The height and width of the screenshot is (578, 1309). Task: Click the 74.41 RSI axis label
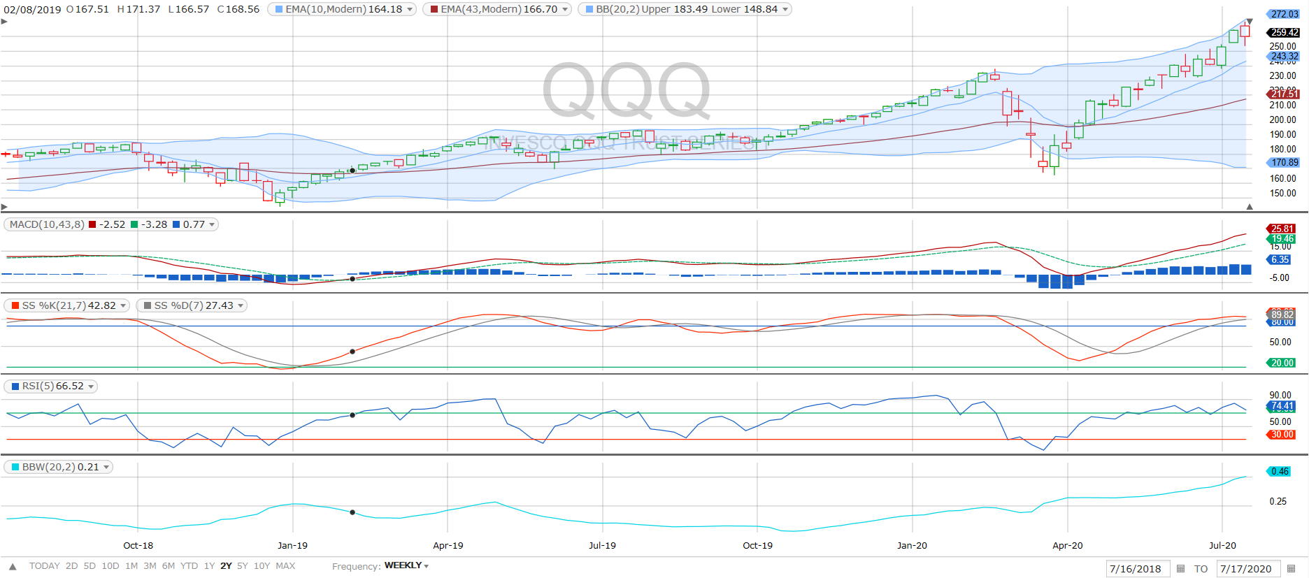click(x=1281, y=406)
